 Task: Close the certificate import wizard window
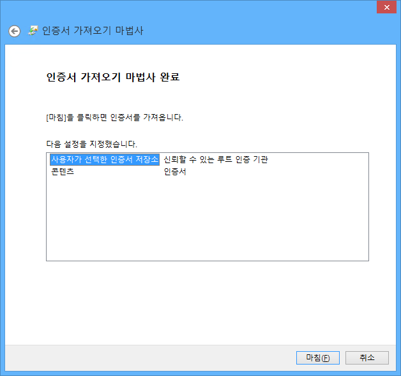click(385, 7)
